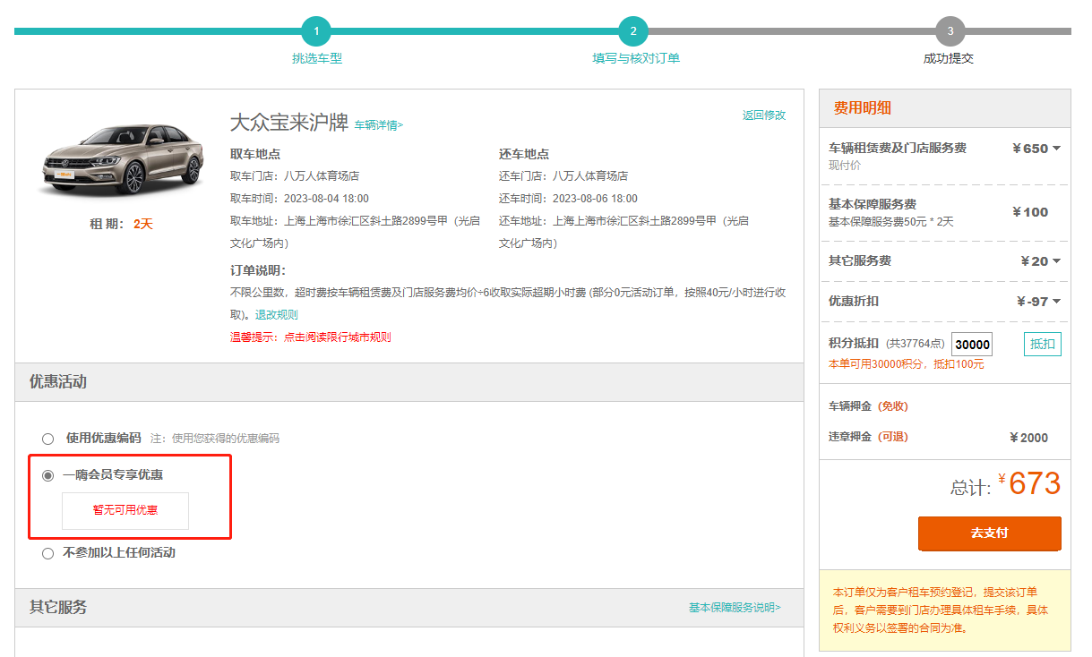Click the 填写与核对订单 step label
Screen dimensions: 1092x657
pyautogui.click(x=636, y=59)
